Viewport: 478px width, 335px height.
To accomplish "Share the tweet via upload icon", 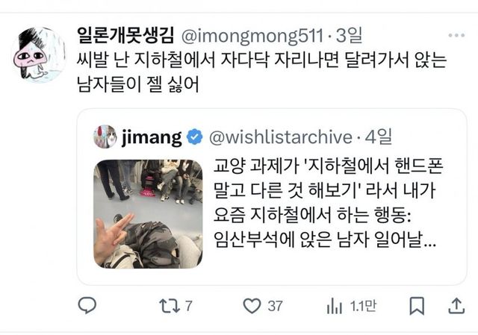I will [456, 306].
